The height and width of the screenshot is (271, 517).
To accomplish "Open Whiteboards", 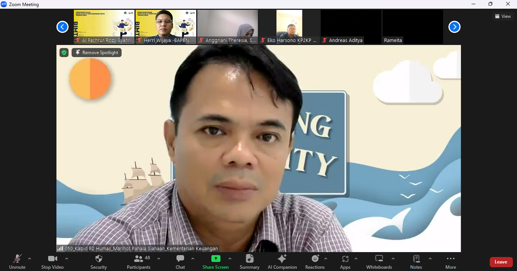I will [379, 262].
